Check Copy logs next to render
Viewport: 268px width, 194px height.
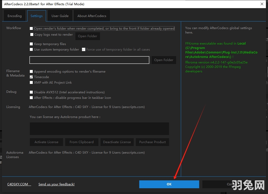pos(32,35)
